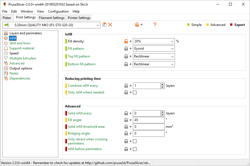250x166 pixels.
Task: Click the Output options icon in sidebar
Action: [6, 68]
